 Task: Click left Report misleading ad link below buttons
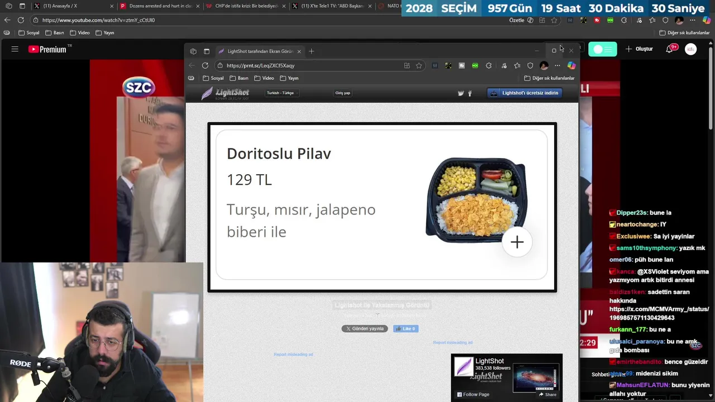tap(293, 355)
